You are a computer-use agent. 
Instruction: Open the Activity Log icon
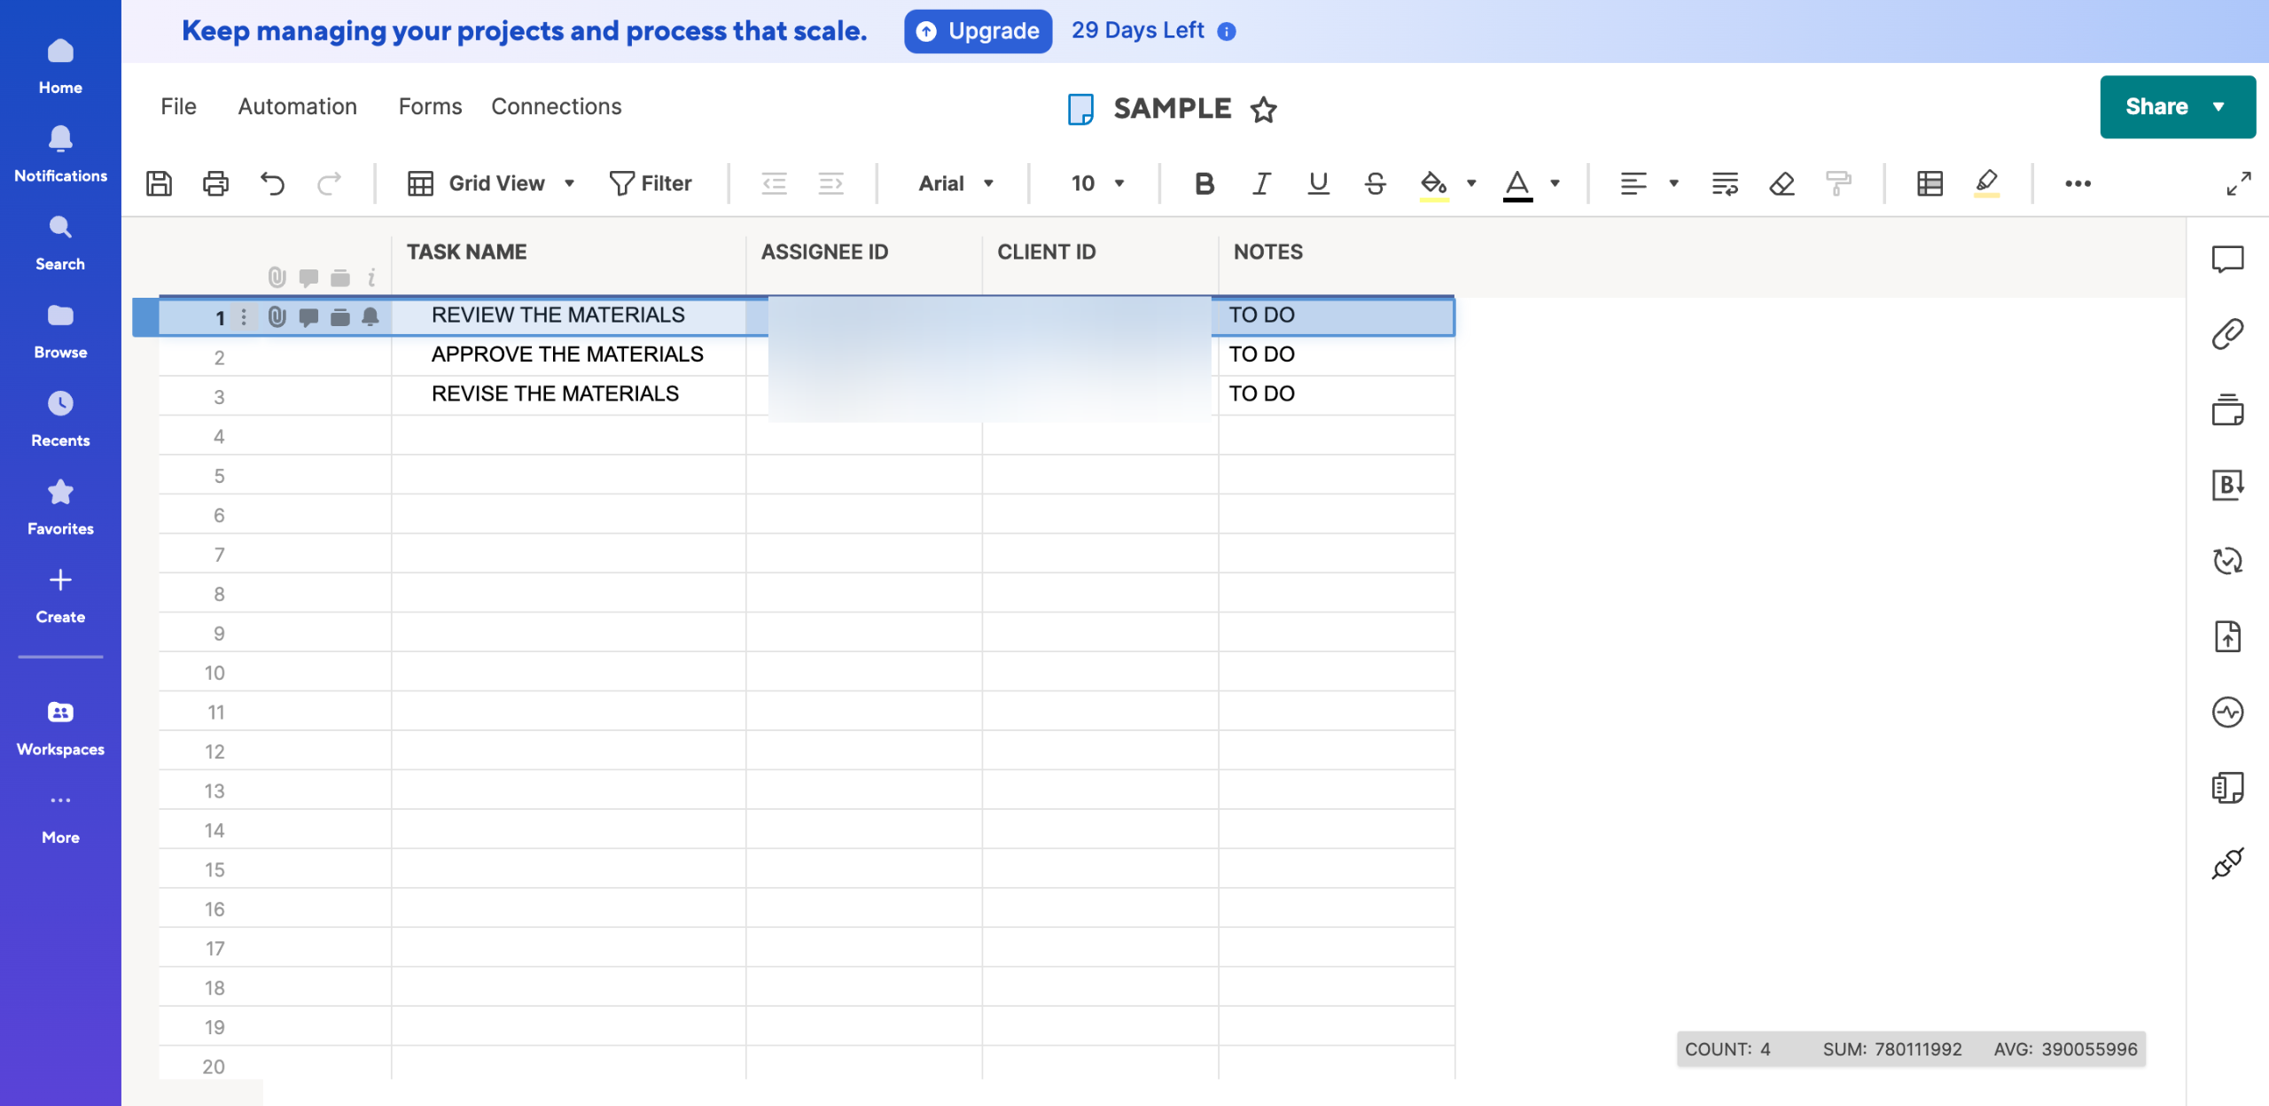2227,712
